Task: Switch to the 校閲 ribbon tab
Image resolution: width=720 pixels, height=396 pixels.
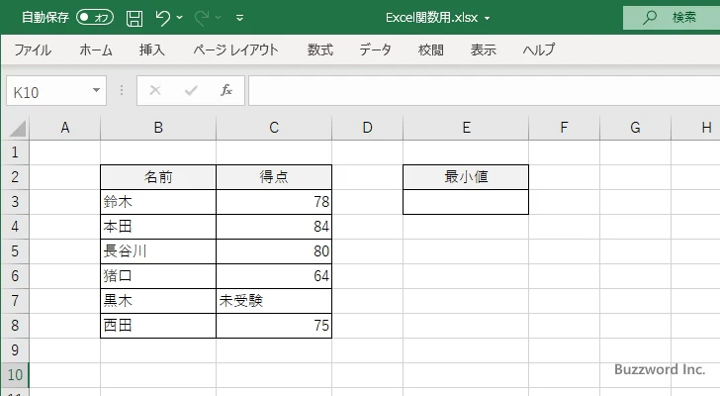Action: [431, 49]
